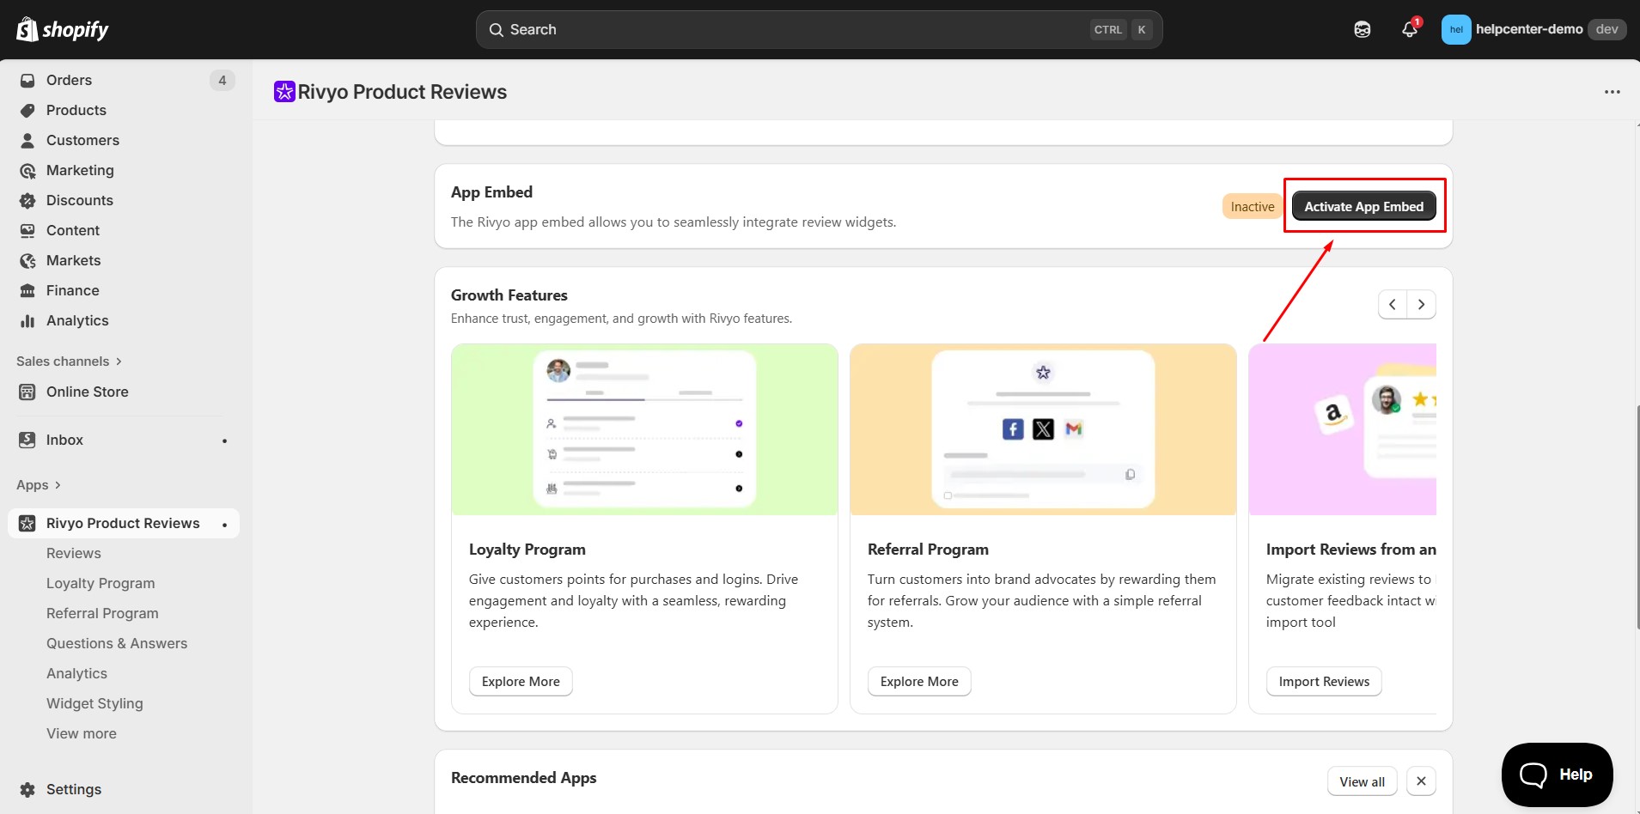Open the Rivyo Product Reviews app icon
This screenshot has height=814, width=1640.
pyautogui.click(x=26, y=523)
